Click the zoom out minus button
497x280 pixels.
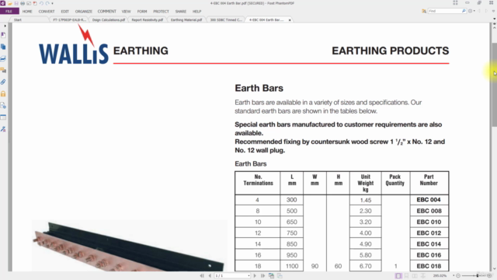pos(458,276)
